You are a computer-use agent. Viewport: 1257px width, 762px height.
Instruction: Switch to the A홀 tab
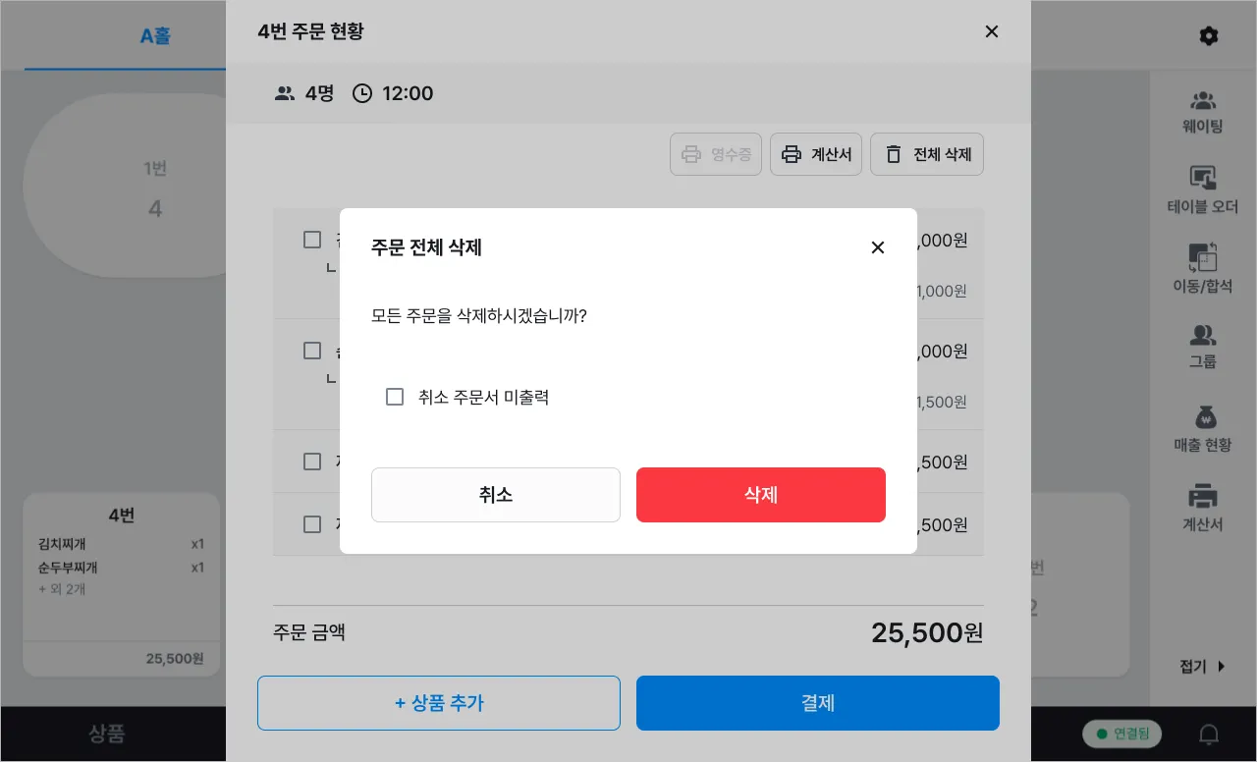point(155,36)
